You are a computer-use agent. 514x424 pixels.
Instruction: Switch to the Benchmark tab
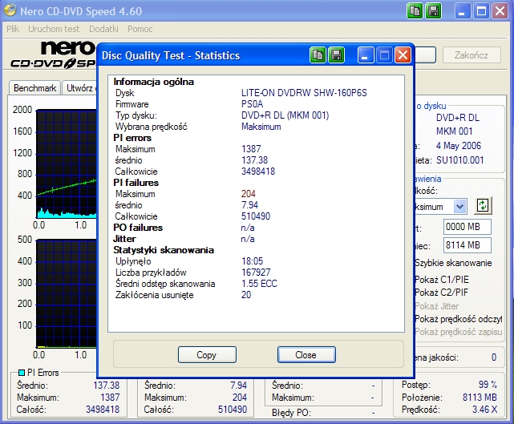34,88
